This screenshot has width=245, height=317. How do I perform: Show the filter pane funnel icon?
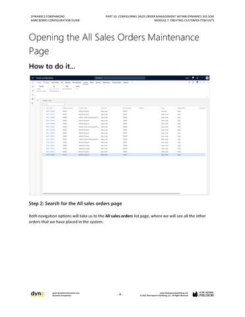pyautogui.click(x=38, y=100)
